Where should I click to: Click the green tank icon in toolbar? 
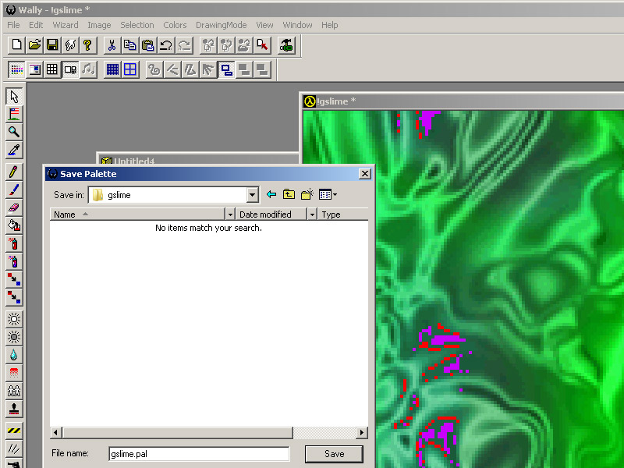point(286,45)
